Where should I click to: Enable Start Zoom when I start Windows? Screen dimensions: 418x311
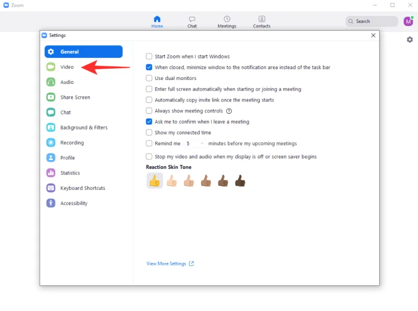click(x=149, y=56)
